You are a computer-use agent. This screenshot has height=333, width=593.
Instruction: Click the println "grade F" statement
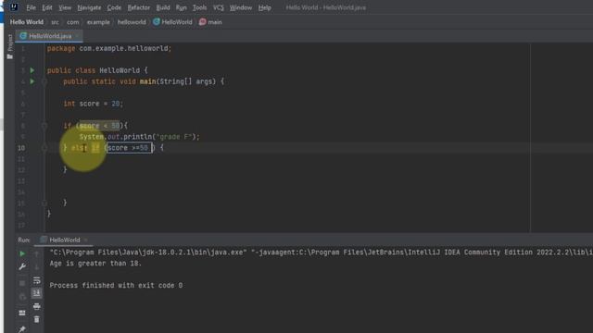[x=139, y=137]
